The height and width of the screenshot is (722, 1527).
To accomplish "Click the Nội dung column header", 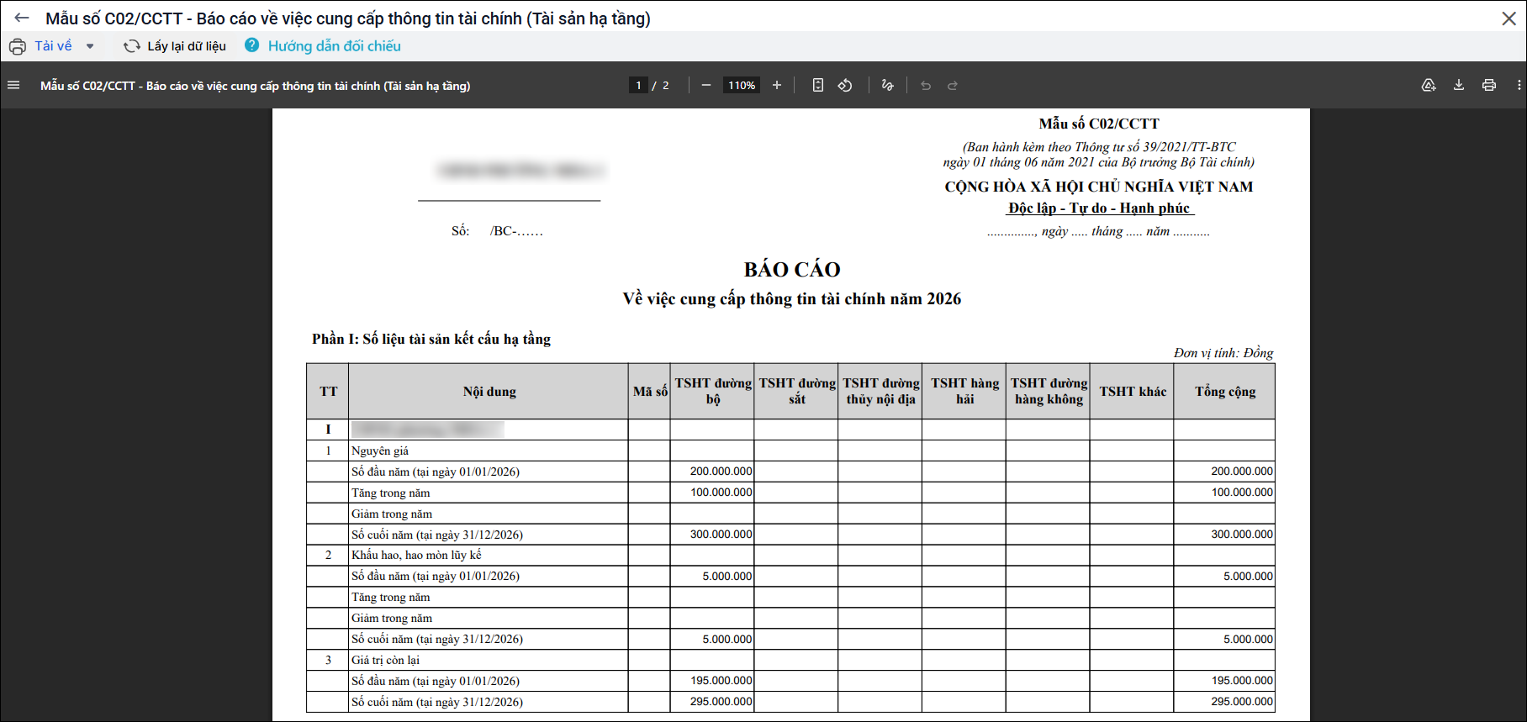I will pos(489,392).
